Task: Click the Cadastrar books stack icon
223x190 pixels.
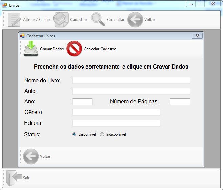Action: [x=61, y=20]
